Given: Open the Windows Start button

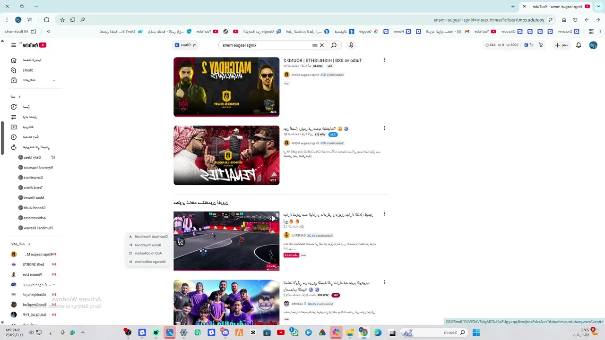Looking at the screenshot, I should tap(476, 332).
